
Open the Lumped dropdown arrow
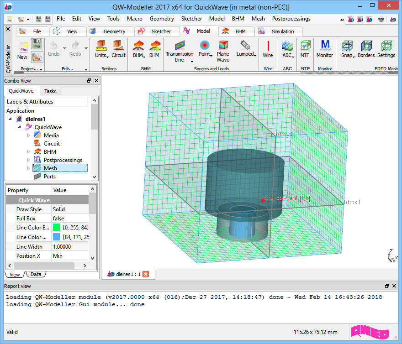click(x=255, y=55)
